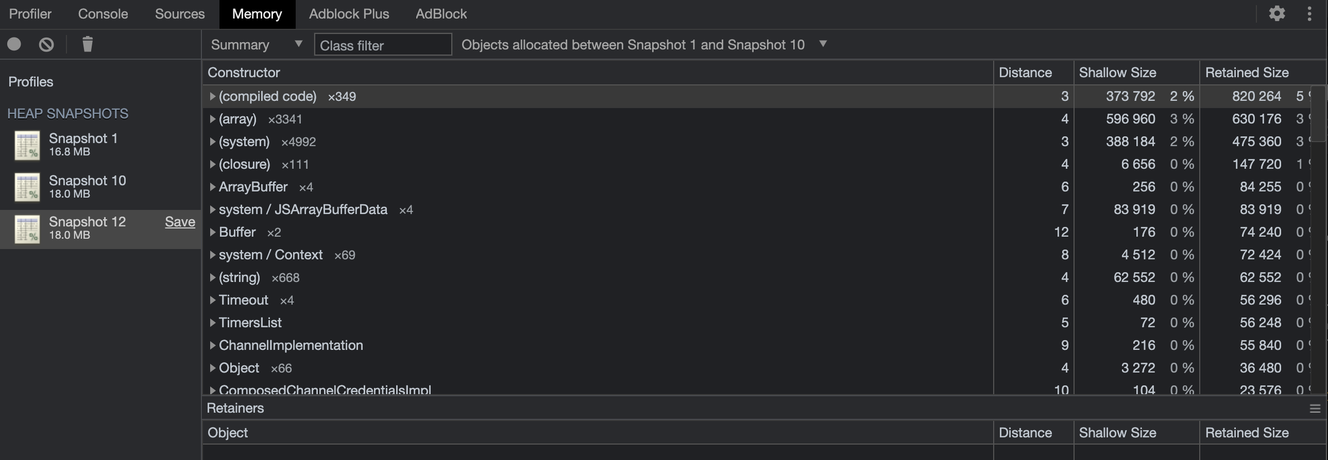Open DevTools settings gear
The image size is (1328, 460).
pyautogui.click(x=1277, y=13)
